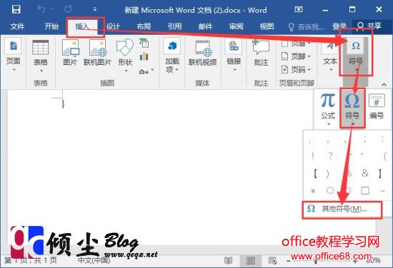Viewport: 393px width, 268px height.
Task: Click the Save icon in the title bar
Action: click(x=16, y=9)
